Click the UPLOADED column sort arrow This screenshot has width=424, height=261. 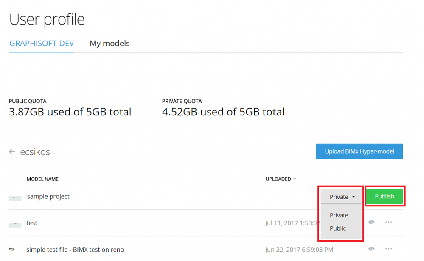[295, 179]
